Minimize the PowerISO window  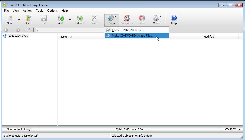point(222,5)
